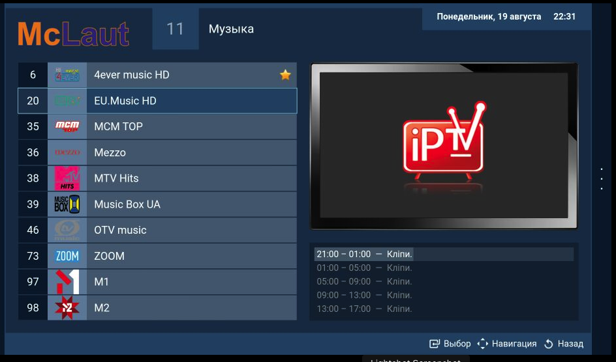
Task: Select the M2 channel name
Action: click(x=102, y=307)
